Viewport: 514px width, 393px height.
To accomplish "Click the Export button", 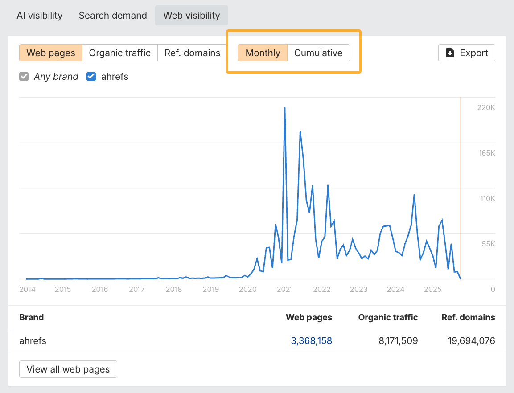I will coord(466,53).
